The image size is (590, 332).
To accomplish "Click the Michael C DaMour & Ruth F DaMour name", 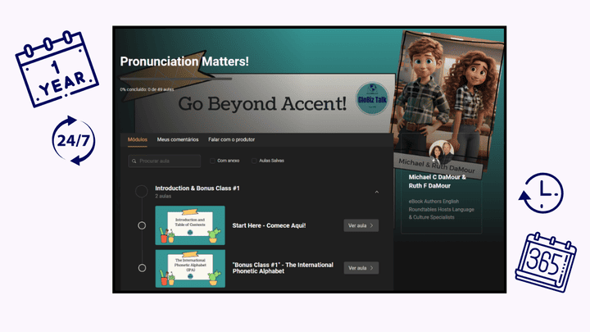I will click(x=438, y=181).
